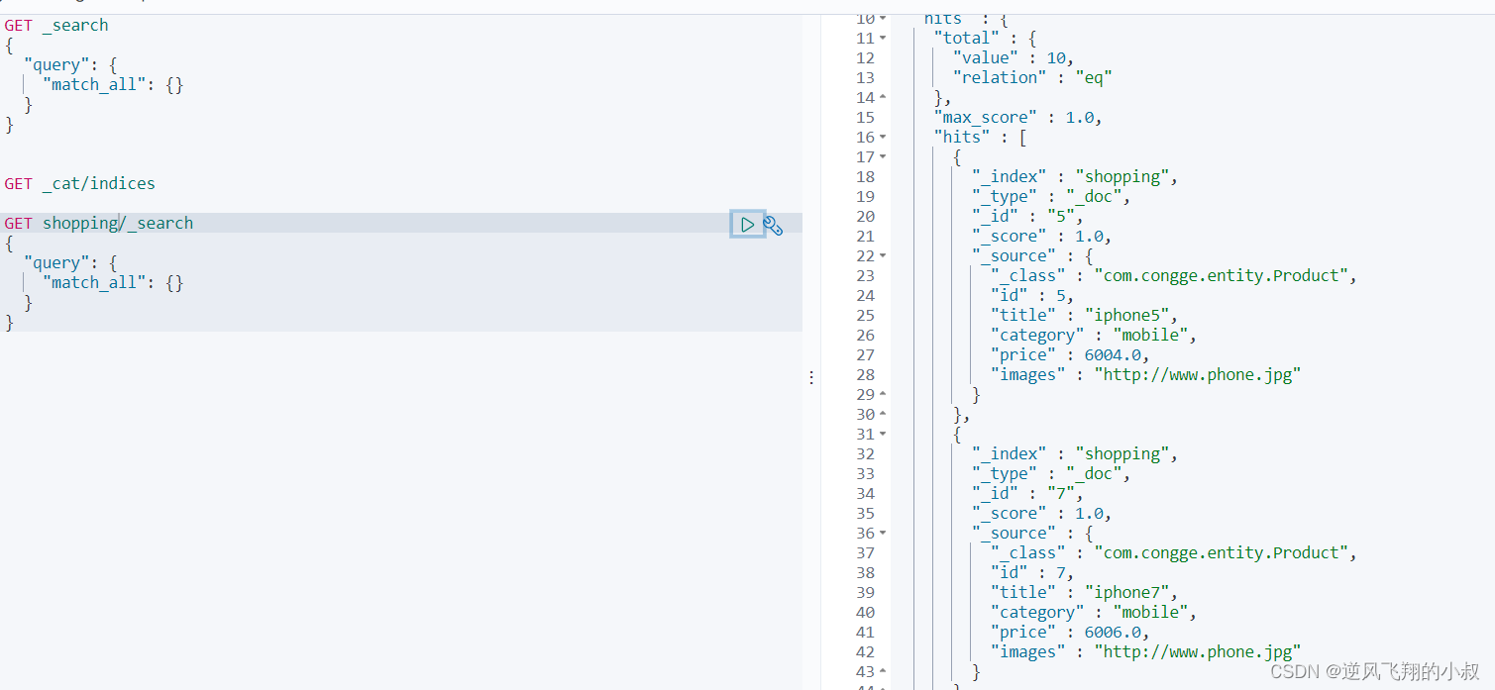Collapse the first hit object at line 17
1495x690 pixels.
click(x=883, y=157)
